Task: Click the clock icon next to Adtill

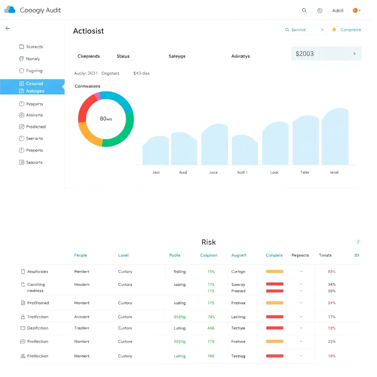Action: tap(320, 10)
